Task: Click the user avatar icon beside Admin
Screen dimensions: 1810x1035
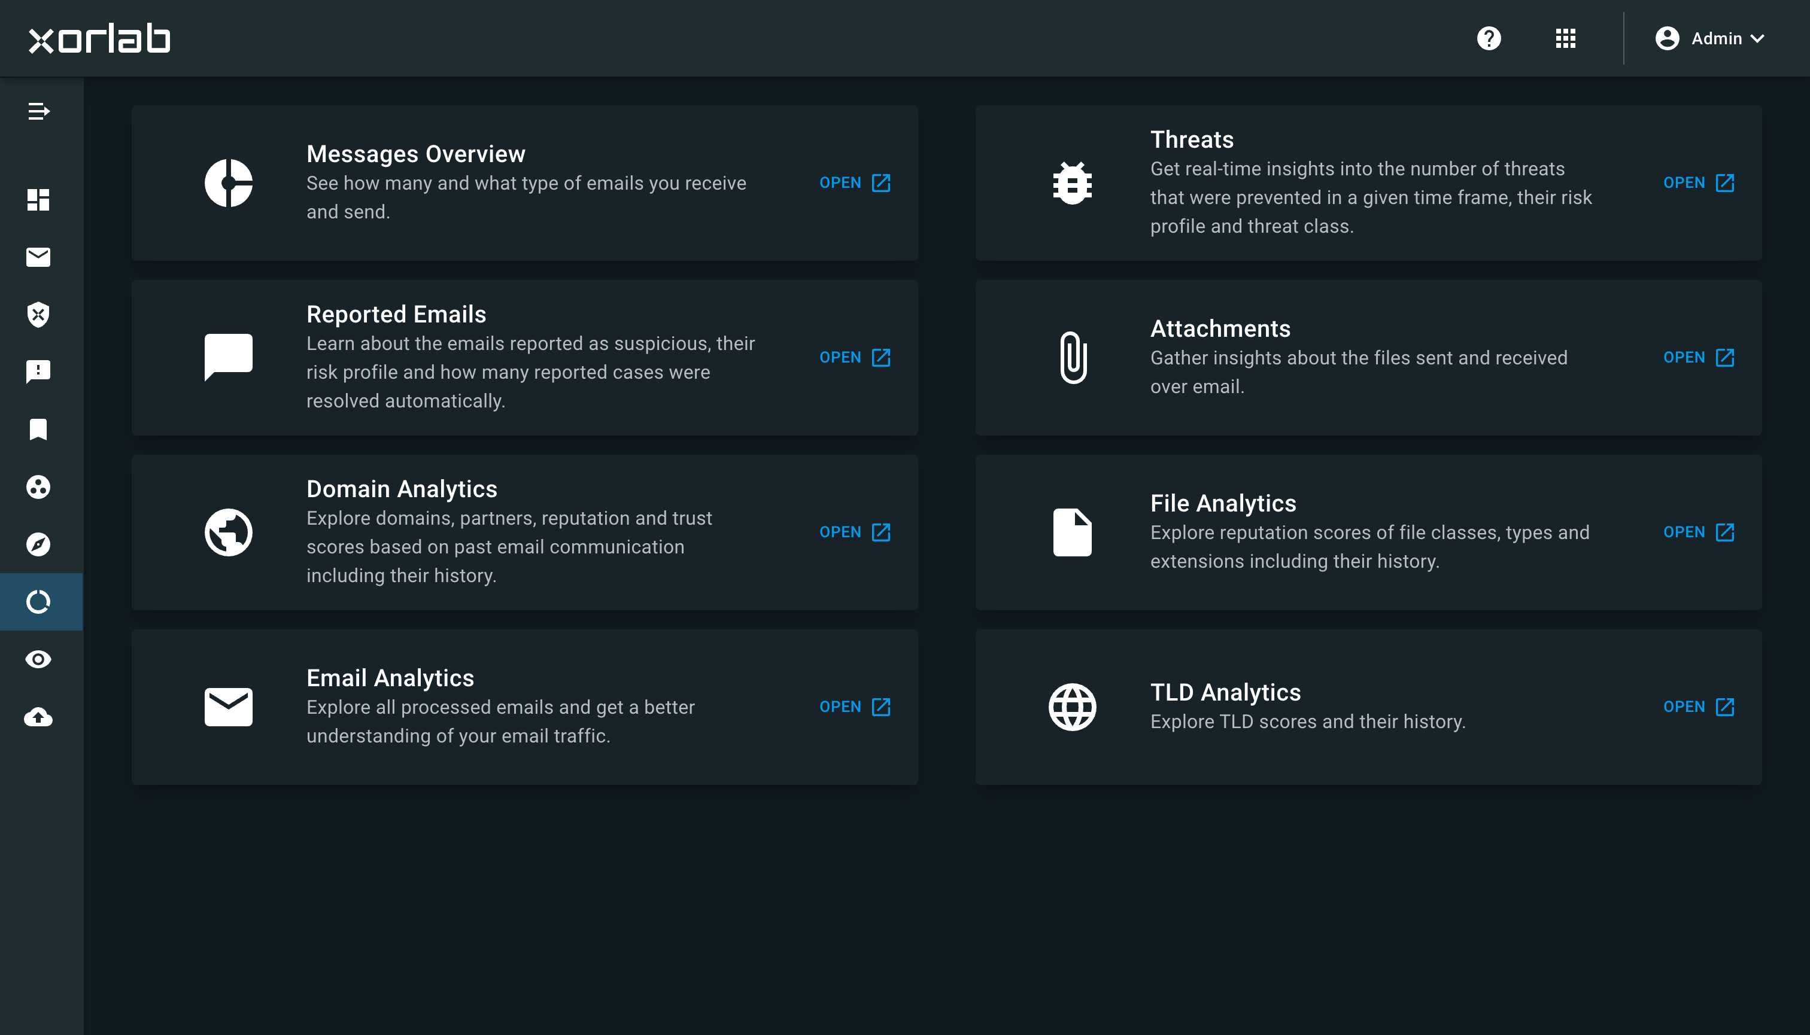Action: click(1667, 38)
